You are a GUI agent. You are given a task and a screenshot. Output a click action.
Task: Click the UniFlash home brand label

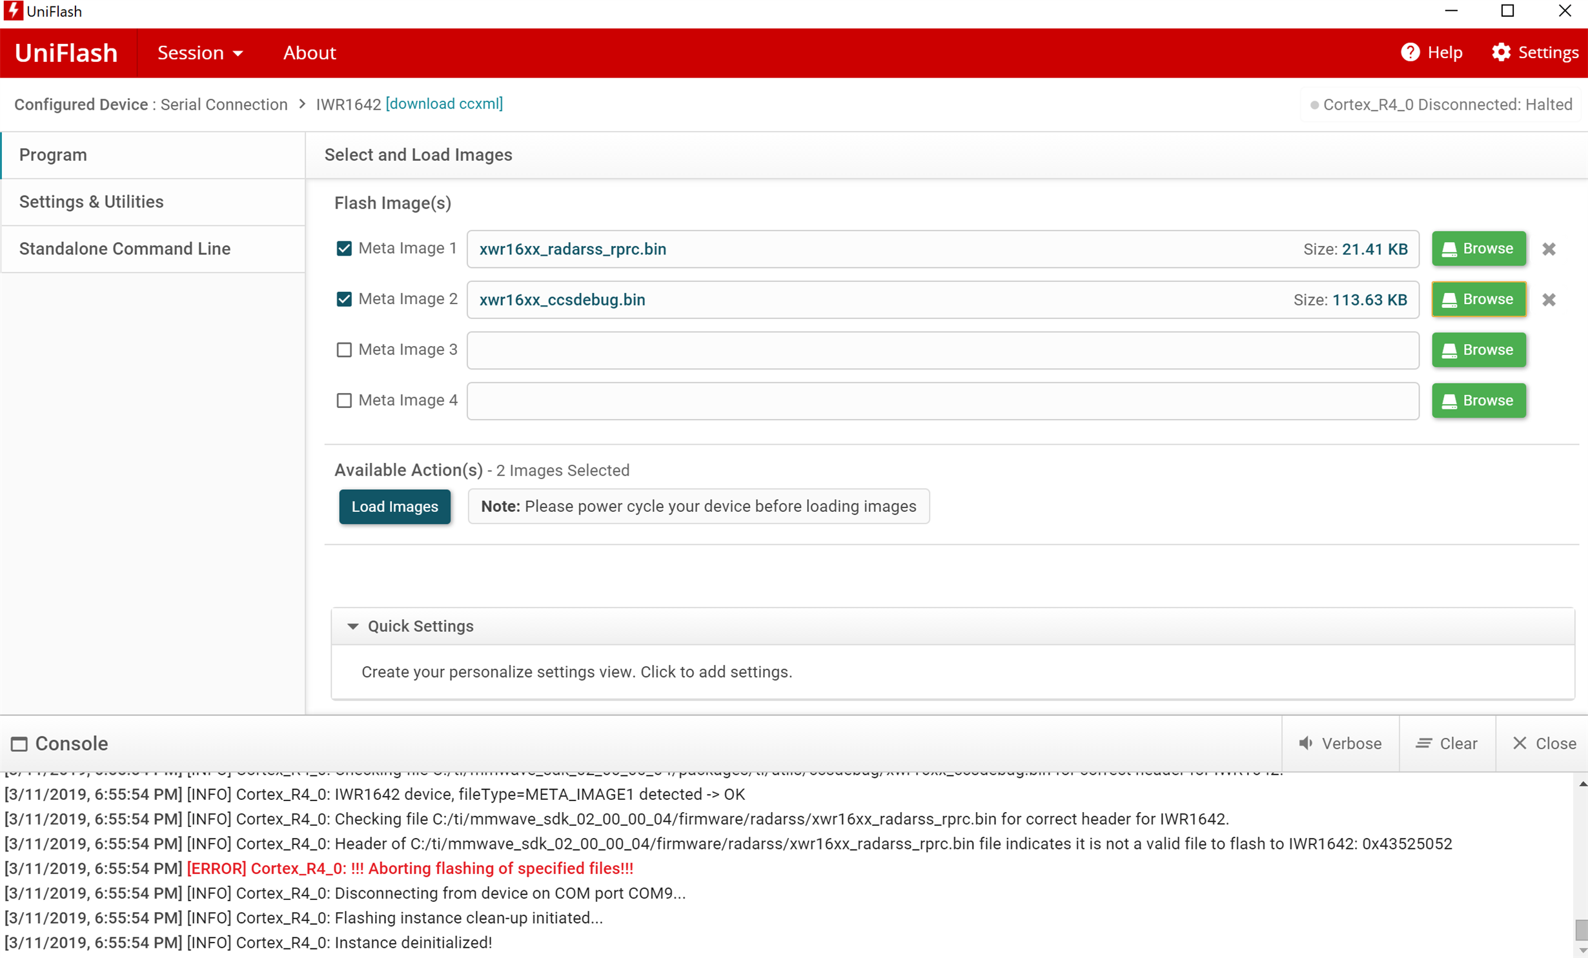tap(66, 53)
